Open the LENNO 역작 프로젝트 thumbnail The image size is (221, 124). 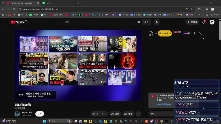[92, 61]
